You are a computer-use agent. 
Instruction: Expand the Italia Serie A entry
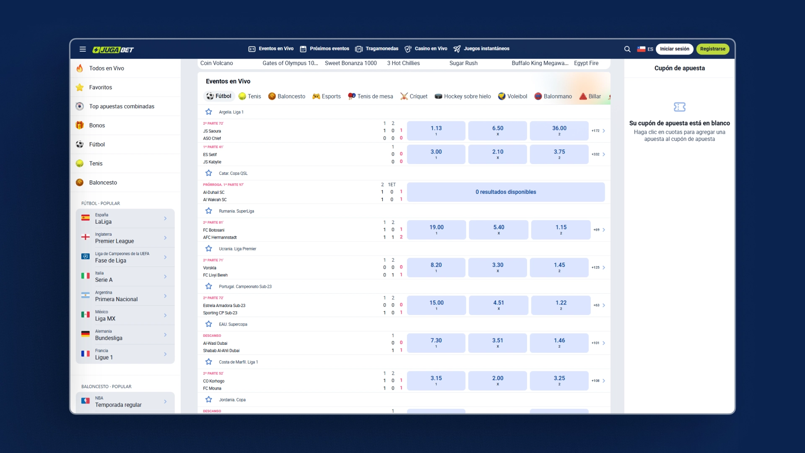pos(125,276)
